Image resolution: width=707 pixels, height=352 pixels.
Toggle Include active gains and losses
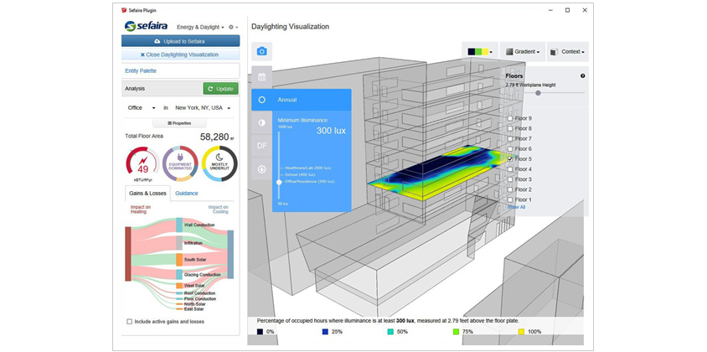tap(129, 322)
